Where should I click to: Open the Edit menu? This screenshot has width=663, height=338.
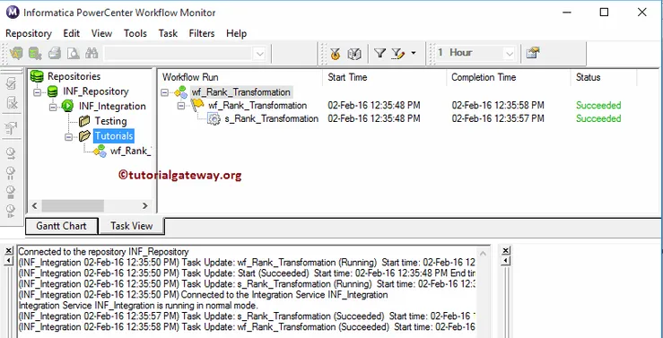click(x=72, y=33)
